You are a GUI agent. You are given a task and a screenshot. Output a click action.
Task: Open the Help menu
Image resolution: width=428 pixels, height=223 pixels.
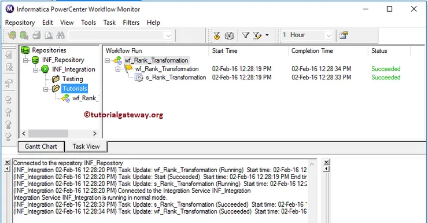point(153,23)
